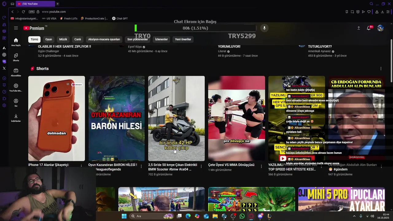Open the US VISA bookmark

[49, 18]
